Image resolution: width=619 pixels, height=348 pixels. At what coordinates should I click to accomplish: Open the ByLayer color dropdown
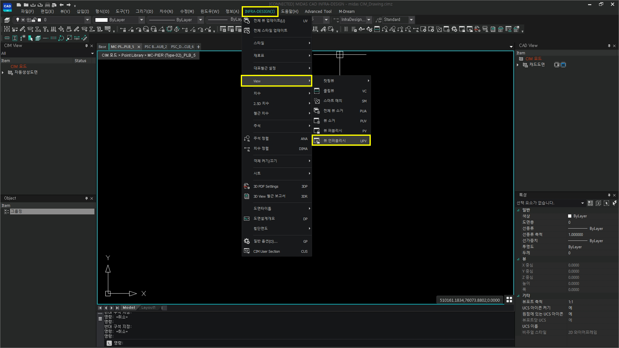click(x=141, y=20)
